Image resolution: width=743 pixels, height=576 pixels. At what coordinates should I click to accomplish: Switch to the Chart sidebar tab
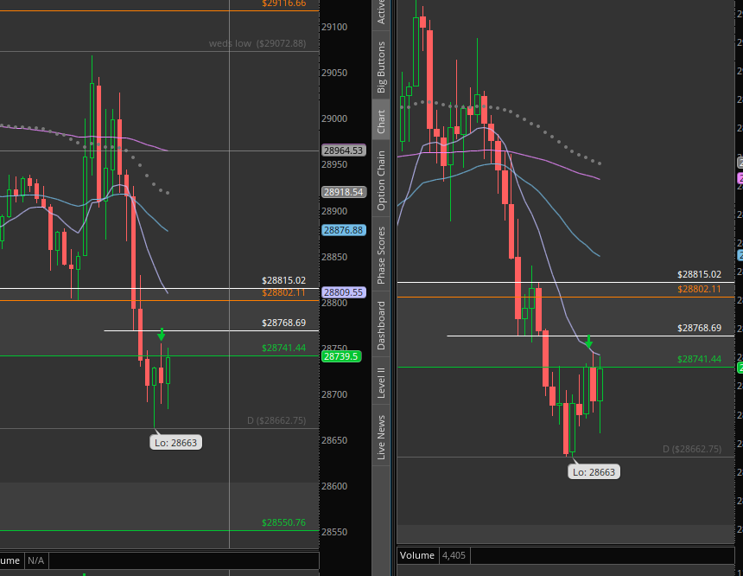[382, 120]
